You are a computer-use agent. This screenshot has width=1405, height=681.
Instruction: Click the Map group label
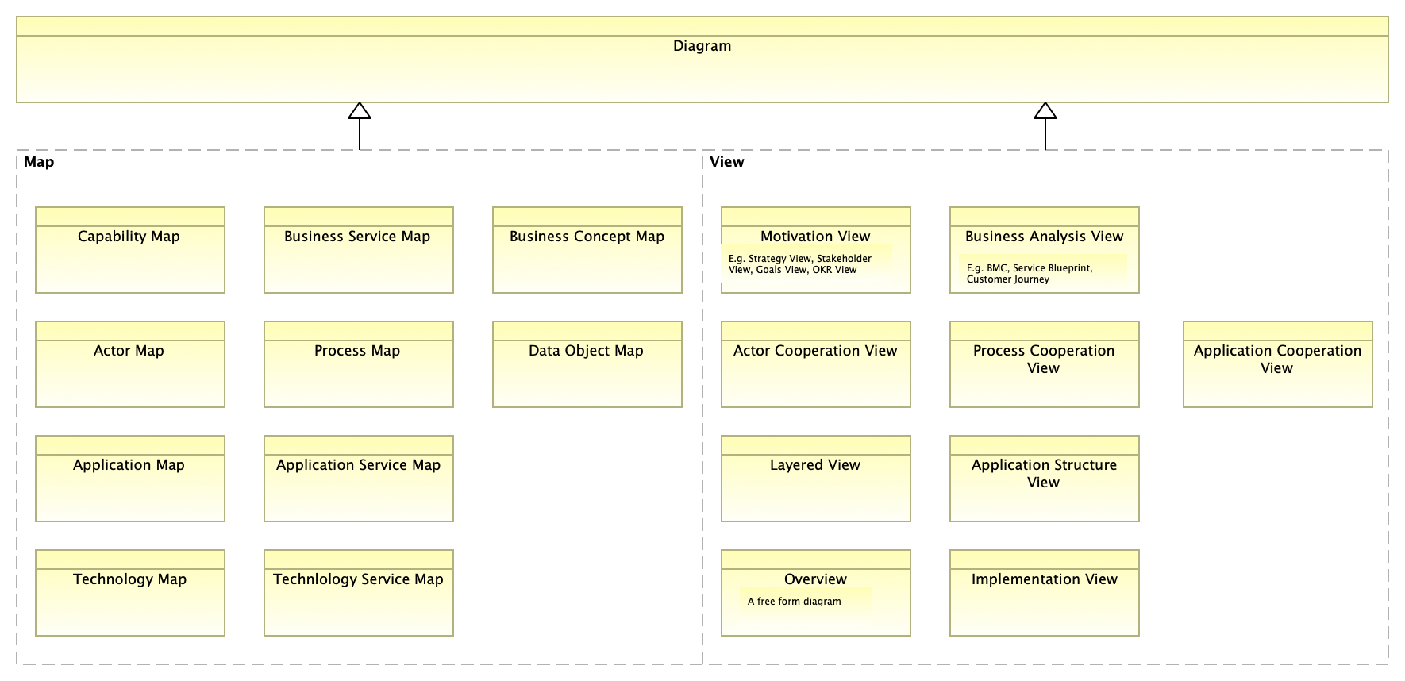(x=39, y=162)
